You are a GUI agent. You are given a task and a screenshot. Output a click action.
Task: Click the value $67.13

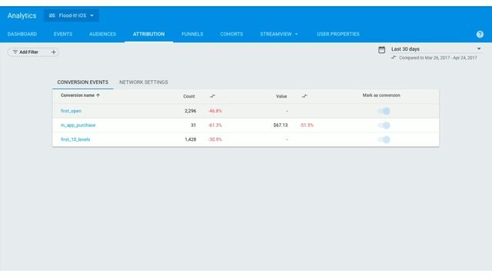pos(281,125)
